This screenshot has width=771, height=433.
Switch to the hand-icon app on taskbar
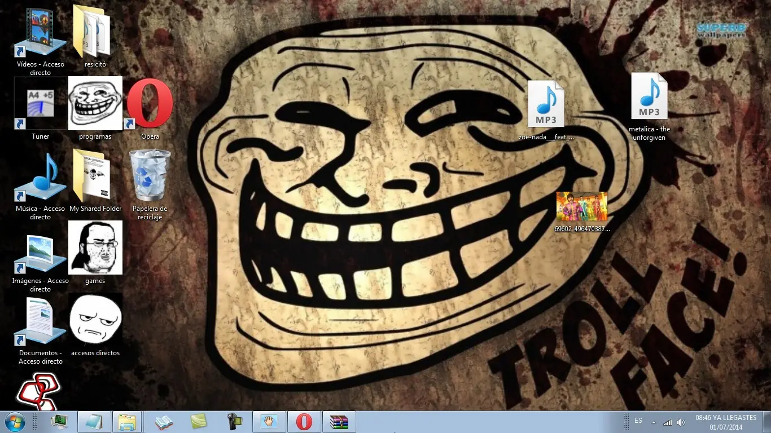point(269,422)
